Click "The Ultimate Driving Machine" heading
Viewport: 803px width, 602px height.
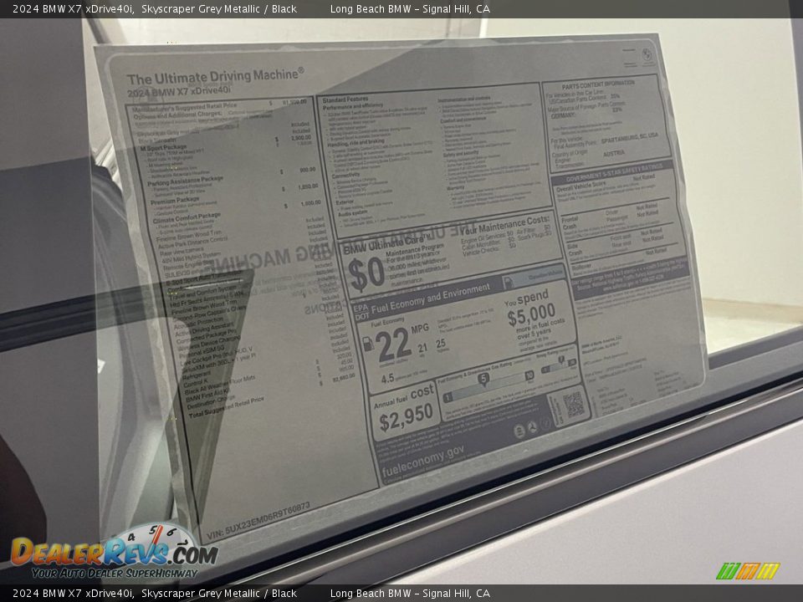[215, 77]
